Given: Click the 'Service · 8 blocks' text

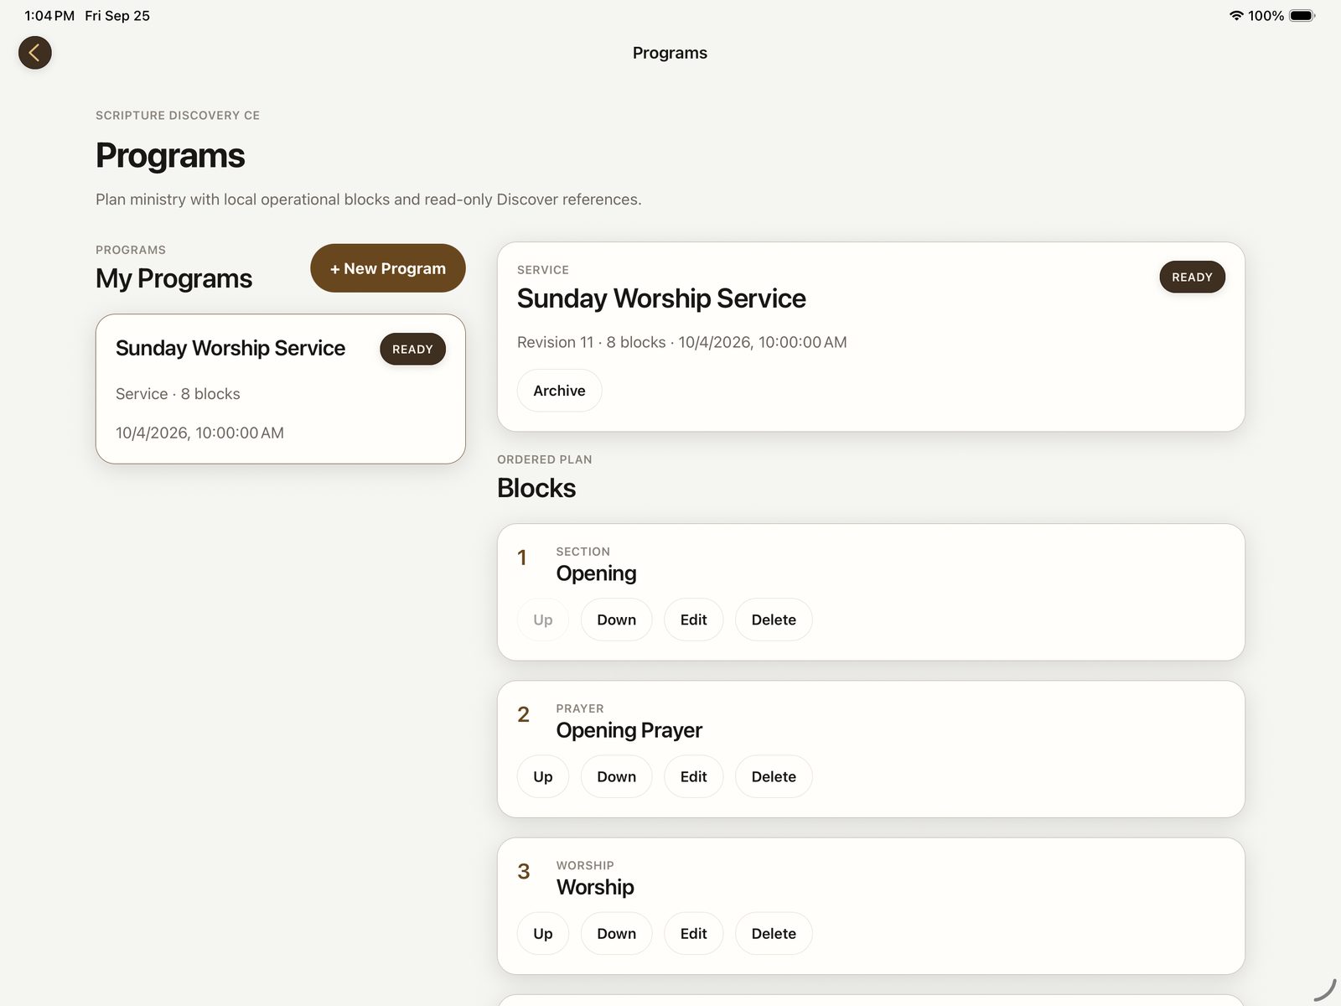Looking at the screenshot, I should (178, 394).
